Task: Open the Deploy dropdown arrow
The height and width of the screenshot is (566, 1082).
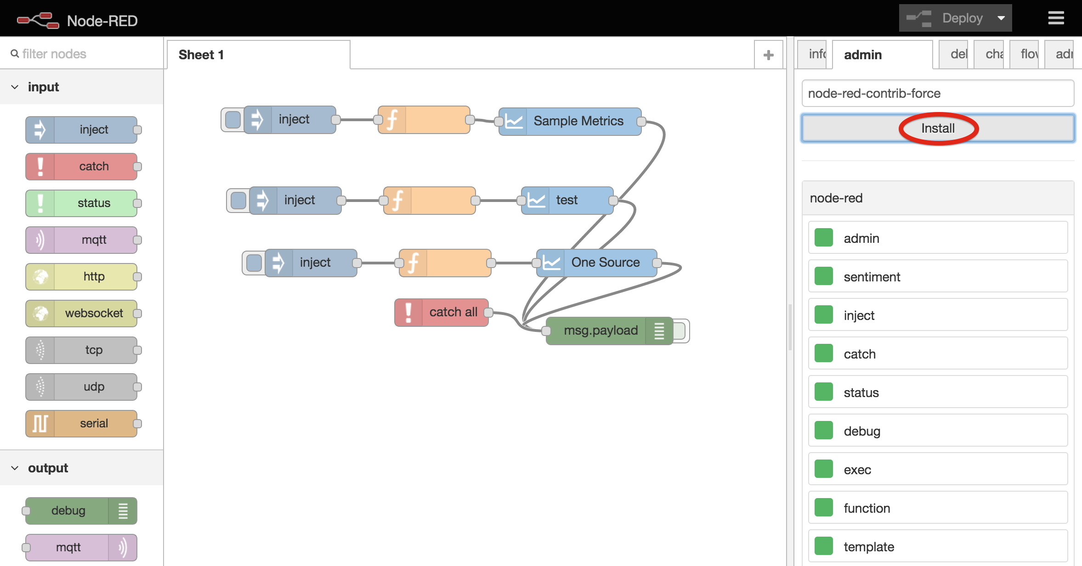Action: tap(1001, 18)
